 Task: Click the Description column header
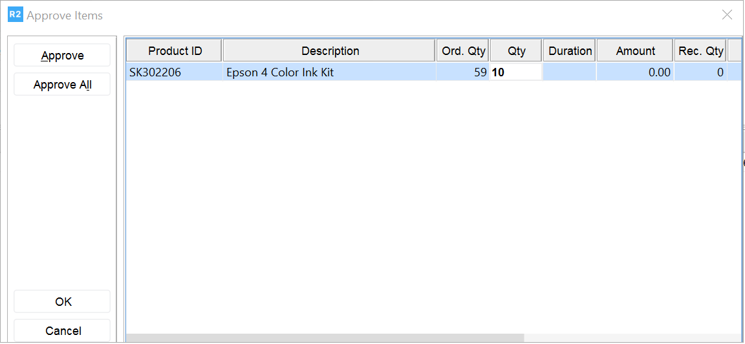click(x=330, y=51)
